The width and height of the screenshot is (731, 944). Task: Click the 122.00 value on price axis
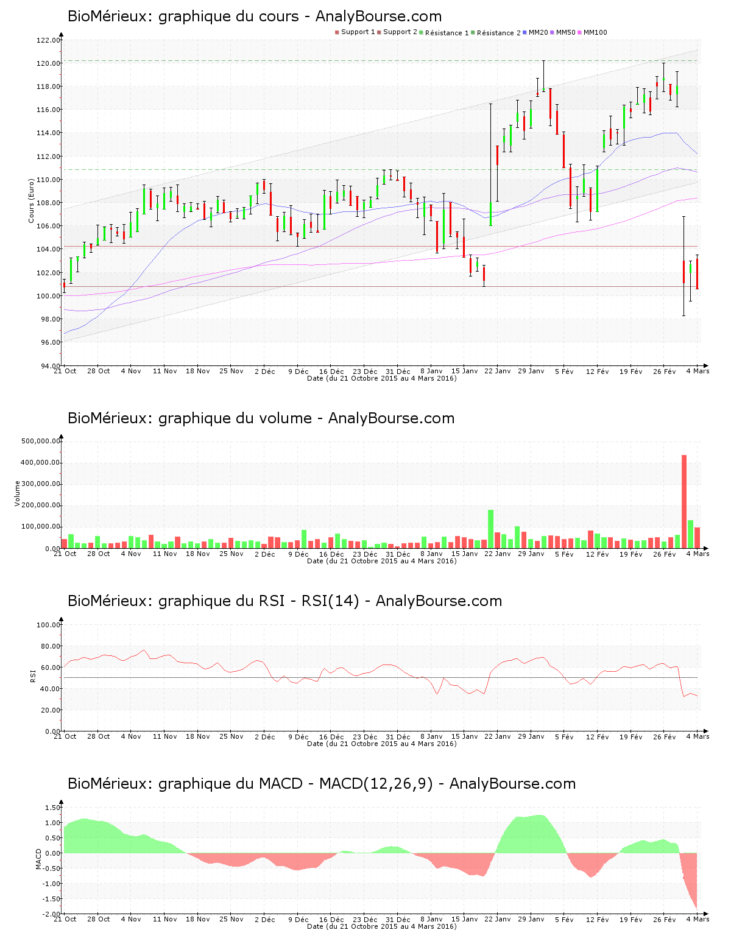coord(49,41)
